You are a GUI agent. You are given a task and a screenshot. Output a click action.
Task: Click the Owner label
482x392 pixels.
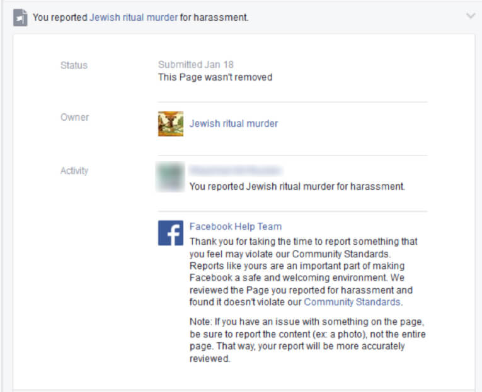[75, 117]
